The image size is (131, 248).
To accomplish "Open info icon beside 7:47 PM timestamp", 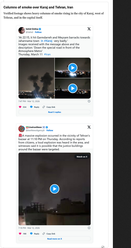I will coord(89,101).
